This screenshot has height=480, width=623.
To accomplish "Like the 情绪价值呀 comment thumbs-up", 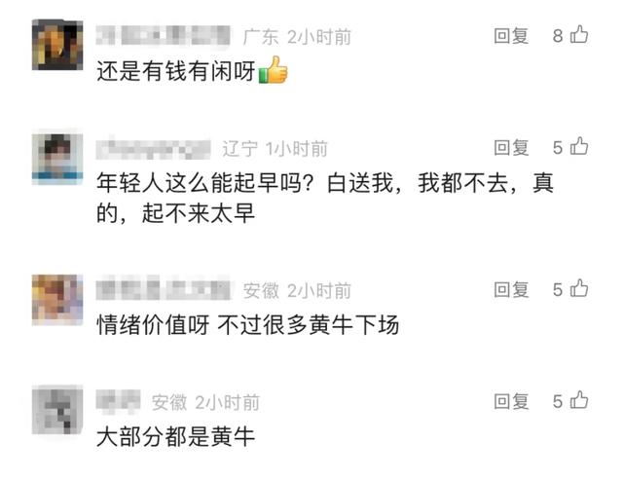I will coord(579,288).
